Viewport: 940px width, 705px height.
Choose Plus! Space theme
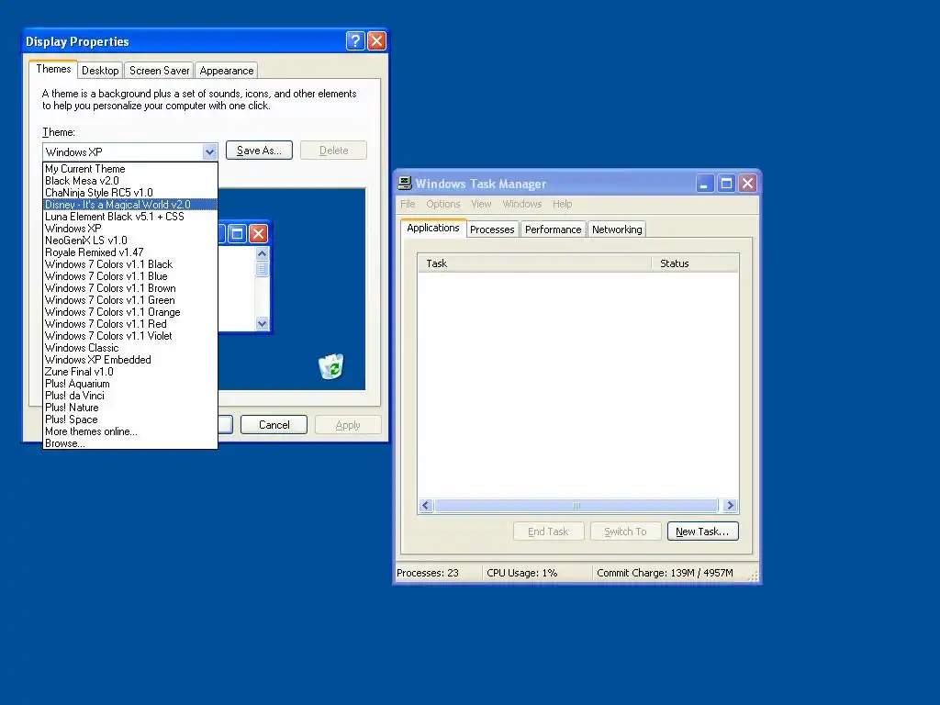130,420
